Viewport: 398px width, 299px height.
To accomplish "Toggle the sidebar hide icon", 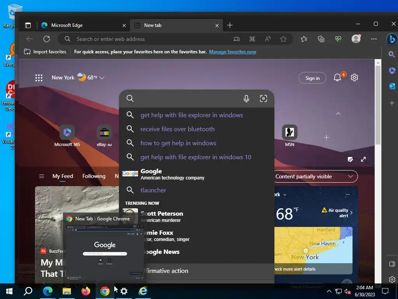I will point(392,264).
